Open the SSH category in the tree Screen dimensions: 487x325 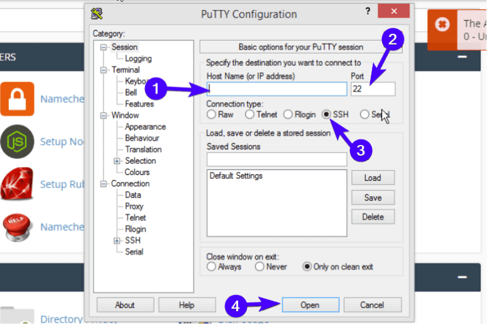[x=133, y=241]
